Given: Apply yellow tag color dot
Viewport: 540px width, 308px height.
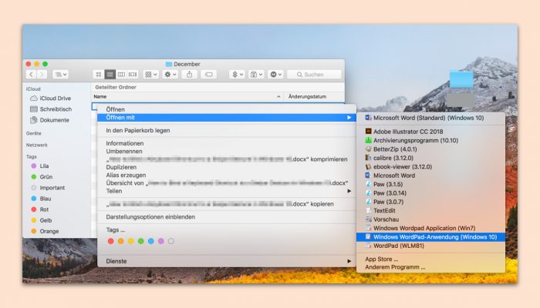Looking at the screenshot, I should click(131, 241).
